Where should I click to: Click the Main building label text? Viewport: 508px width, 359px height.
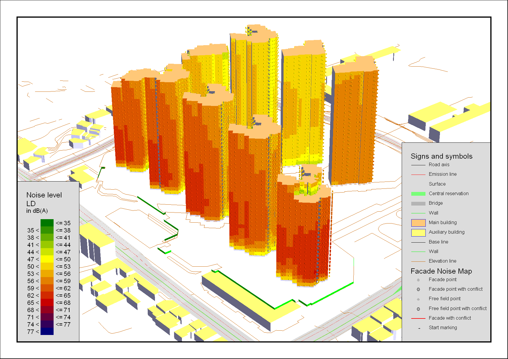click(x=443, y=222)
